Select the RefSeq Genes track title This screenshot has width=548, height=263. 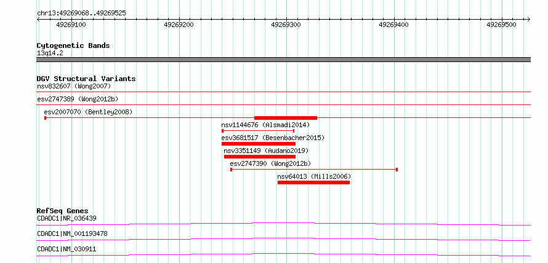coord(63,211)
